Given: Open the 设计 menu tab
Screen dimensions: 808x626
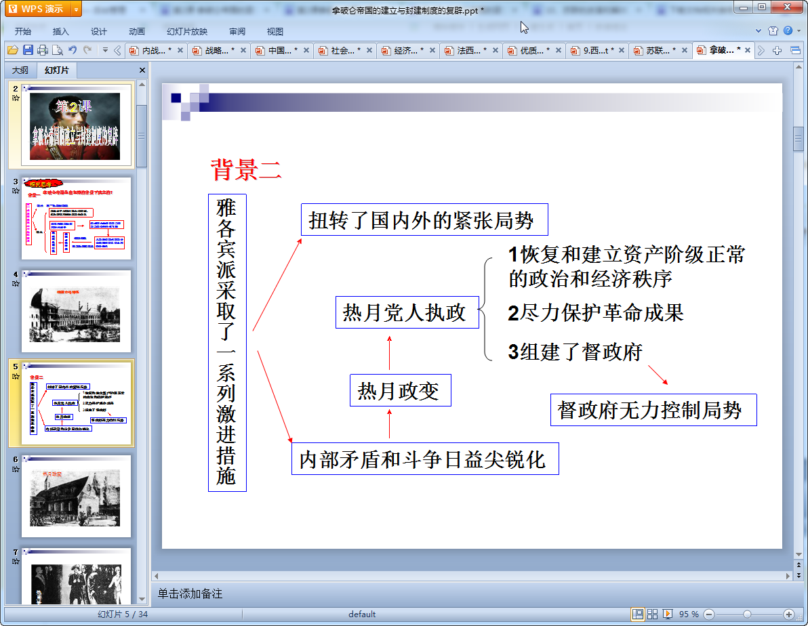Looking at the screenshot, I should pos(98,31).
